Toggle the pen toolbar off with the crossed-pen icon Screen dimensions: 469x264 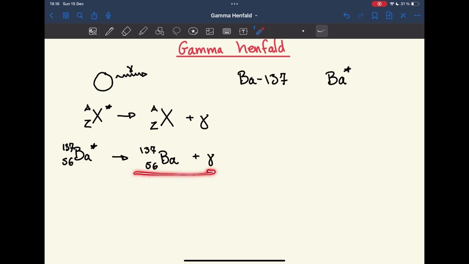[403, 15]
